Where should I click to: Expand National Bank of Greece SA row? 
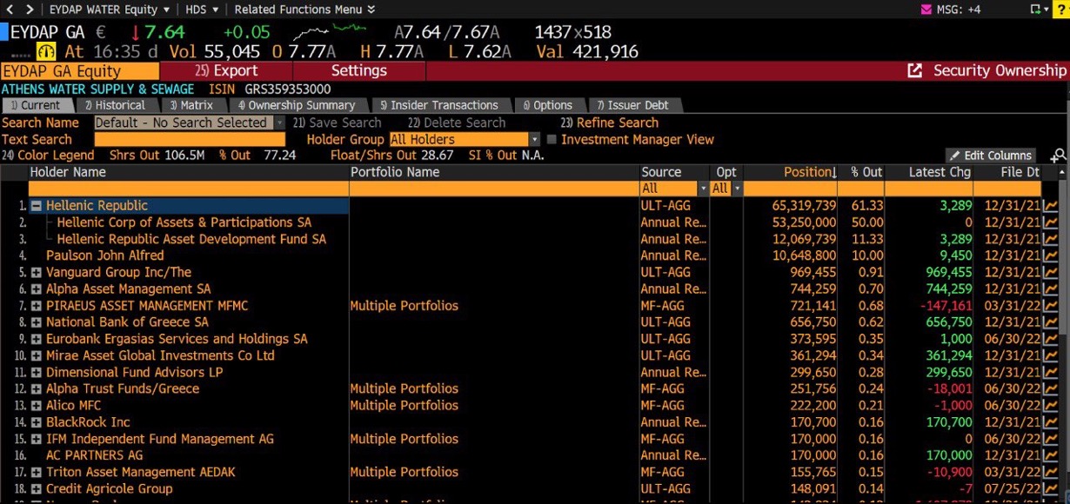(37, 322)
